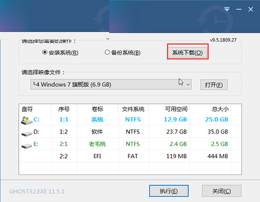Click the 序号 column header

coord(64,109)
